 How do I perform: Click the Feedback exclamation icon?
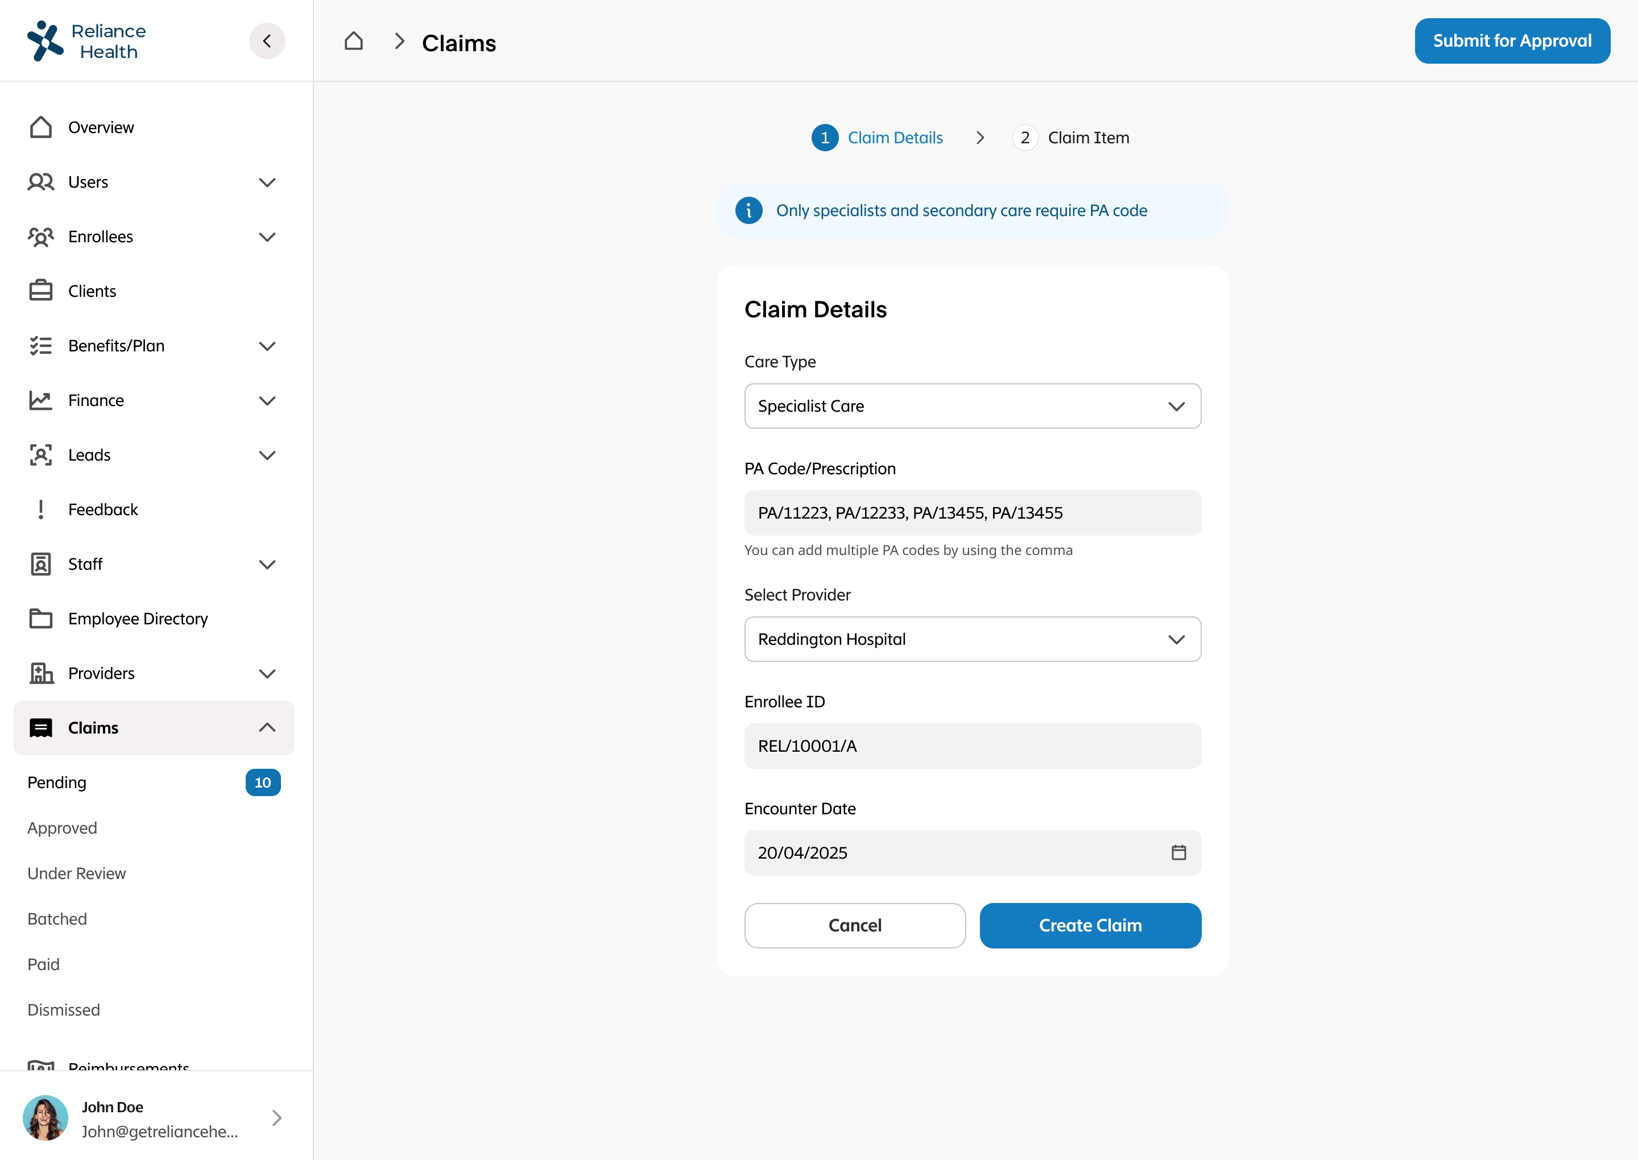[x=41, y=509]
